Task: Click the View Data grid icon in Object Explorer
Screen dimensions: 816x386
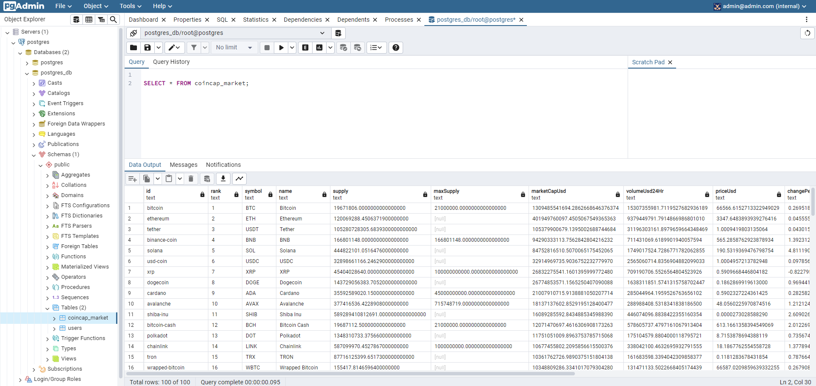Action: tap(89, 20)
